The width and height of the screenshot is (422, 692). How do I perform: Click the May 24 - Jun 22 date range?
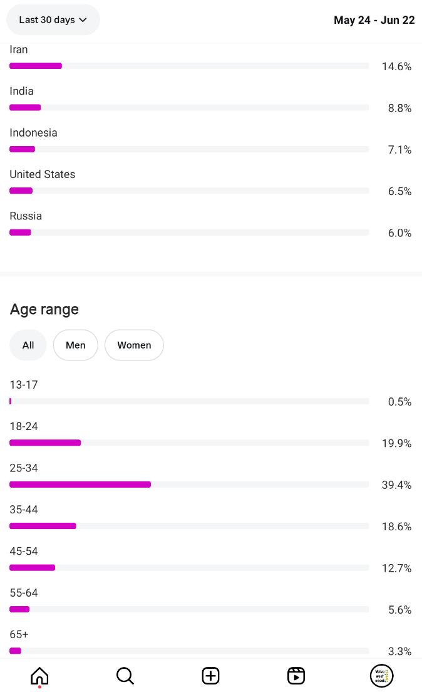(x=374, y=20)
